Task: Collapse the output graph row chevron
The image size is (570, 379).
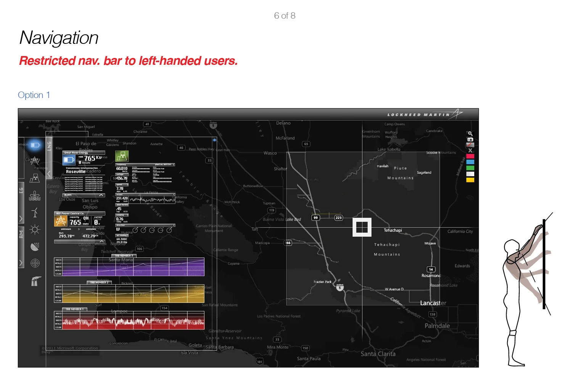Action: pyautogui.click(x=174, y=194)
